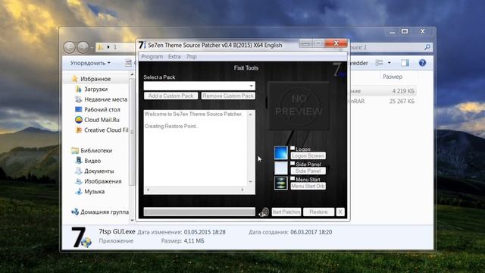
Task: Click the Музыка library icon
Action: tap(79, 191)
